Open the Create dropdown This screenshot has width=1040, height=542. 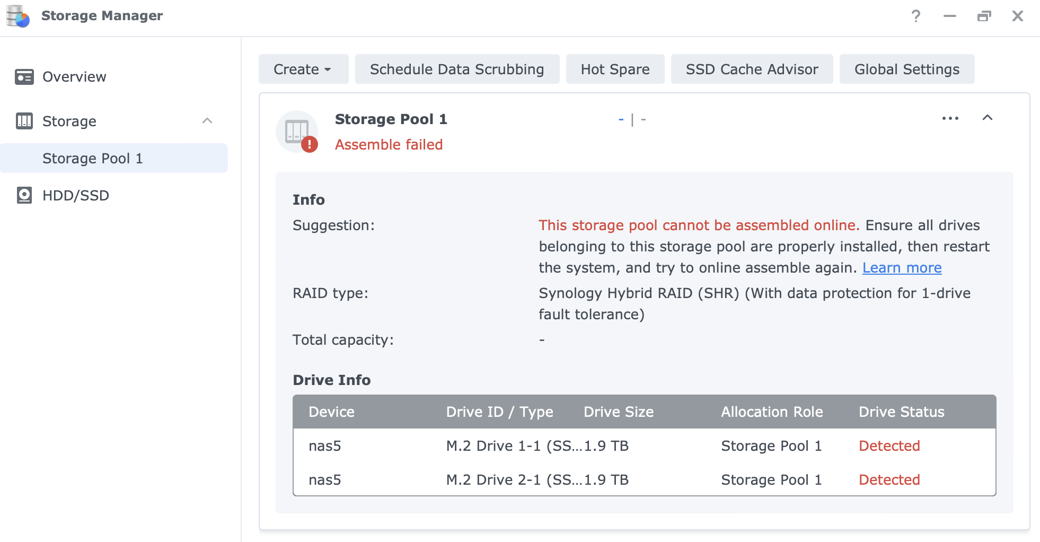(x=303, y=69)
